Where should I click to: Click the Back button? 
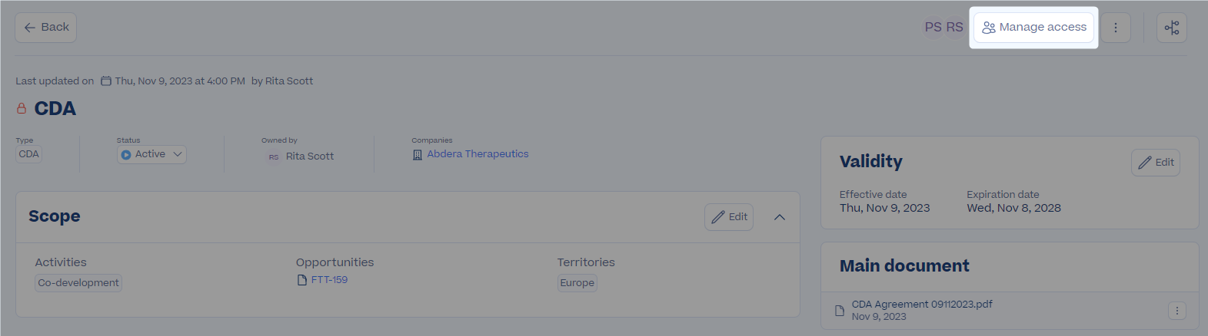pos(45,28)
